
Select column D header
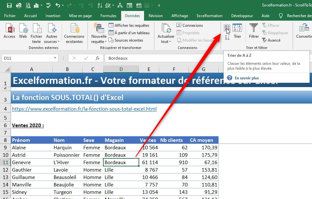[x=121, y=69]
